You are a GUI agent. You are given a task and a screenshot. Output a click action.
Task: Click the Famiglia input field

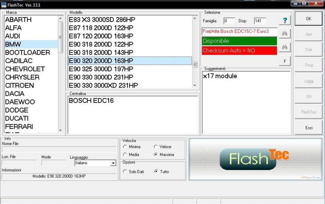tap(229, 21)
